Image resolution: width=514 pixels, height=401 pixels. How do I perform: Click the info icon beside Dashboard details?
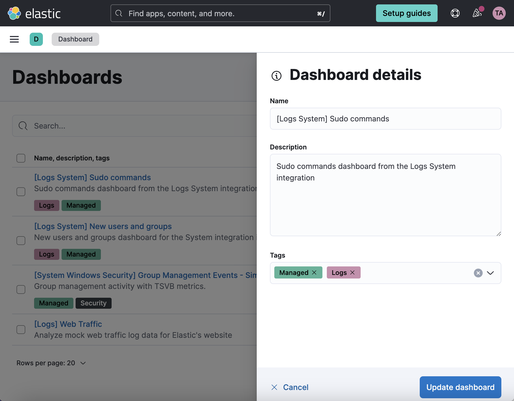(x=276, y=76)
